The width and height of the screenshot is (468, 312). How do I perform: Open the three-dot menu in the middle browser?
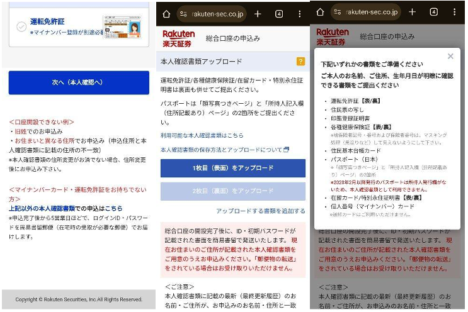pyautogui.click(x=299, y=14)
